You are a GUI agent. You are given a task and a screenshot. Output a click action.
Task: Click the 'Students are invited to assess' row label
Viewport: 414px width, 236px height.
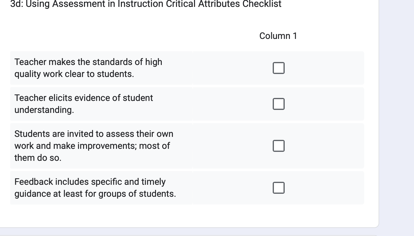pyautogui.click(x=94, y=146)
